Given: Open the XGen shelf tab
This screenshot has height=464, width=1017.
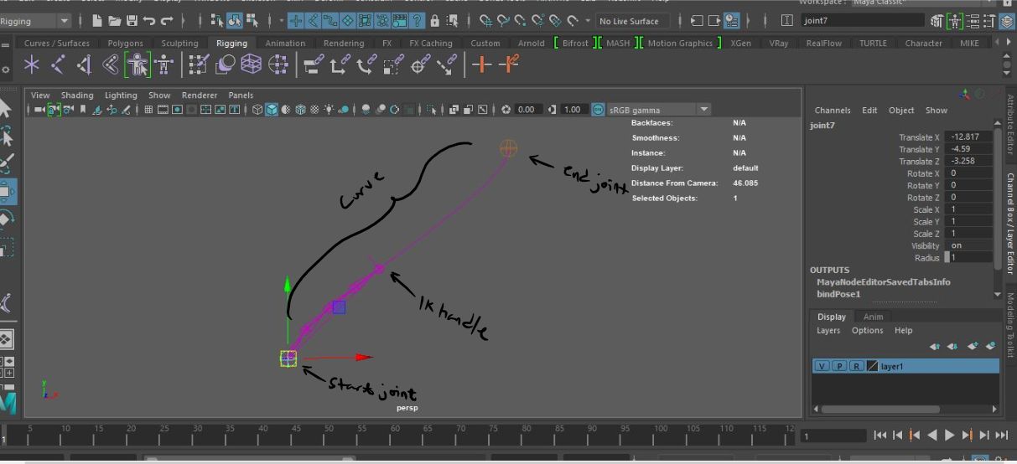Looking at the screenshot, I should point(741,44).
